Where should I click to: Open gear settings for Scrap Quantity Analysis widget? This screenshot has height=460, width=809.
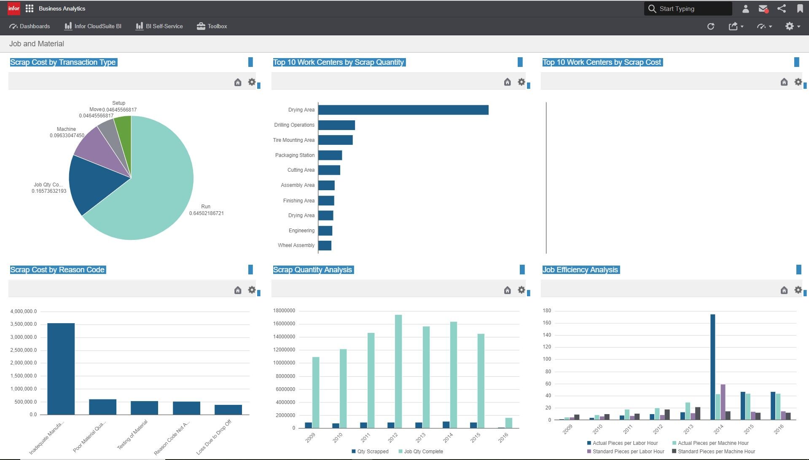point(521,290)
